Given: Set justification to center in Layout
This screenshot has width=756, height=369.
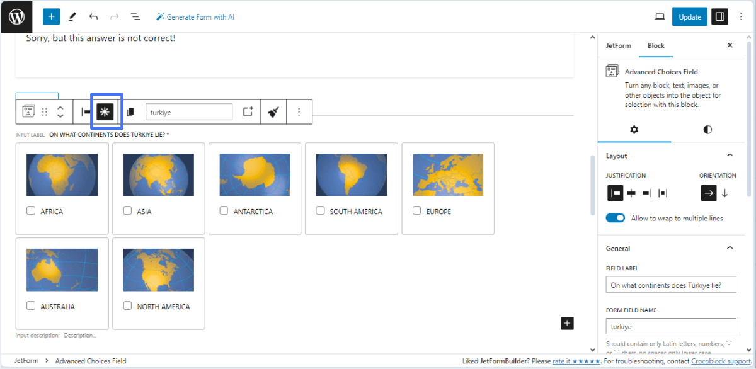Looking at the screenshot, I should [631, 193].
